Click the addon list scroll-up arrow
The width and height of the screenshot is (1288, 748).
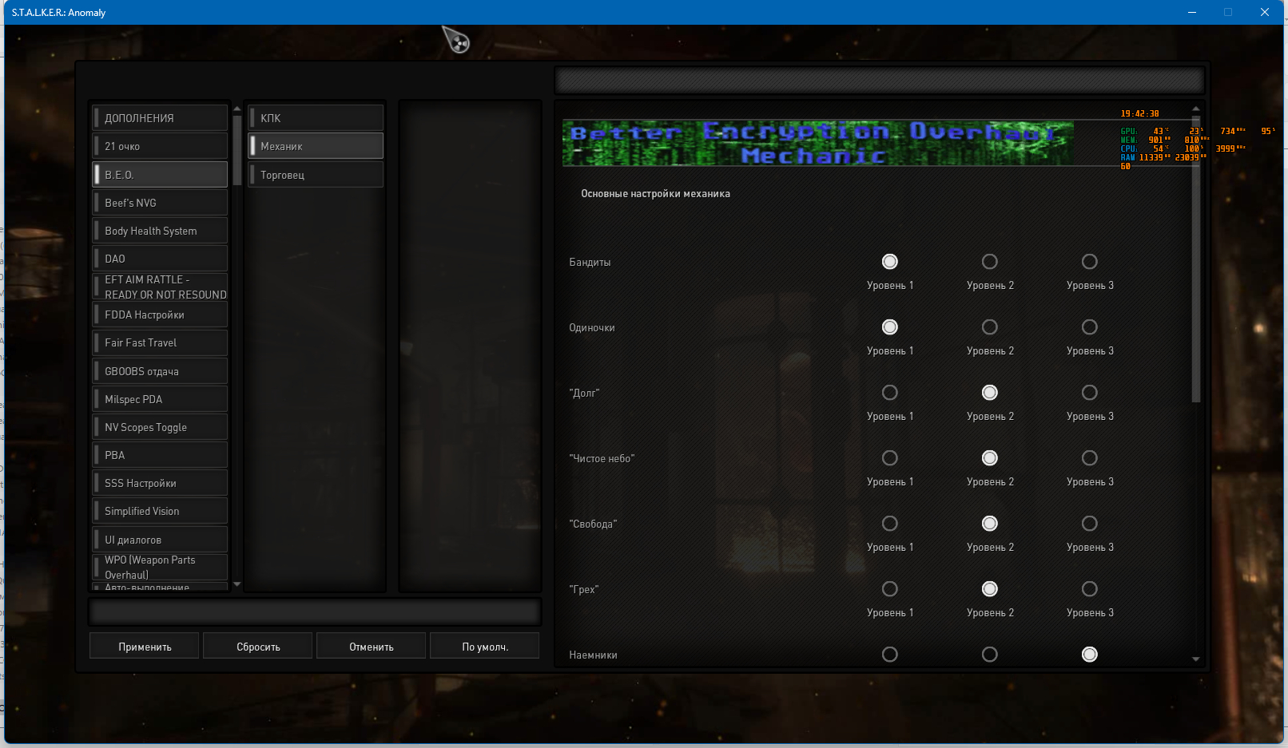point(237,109)
